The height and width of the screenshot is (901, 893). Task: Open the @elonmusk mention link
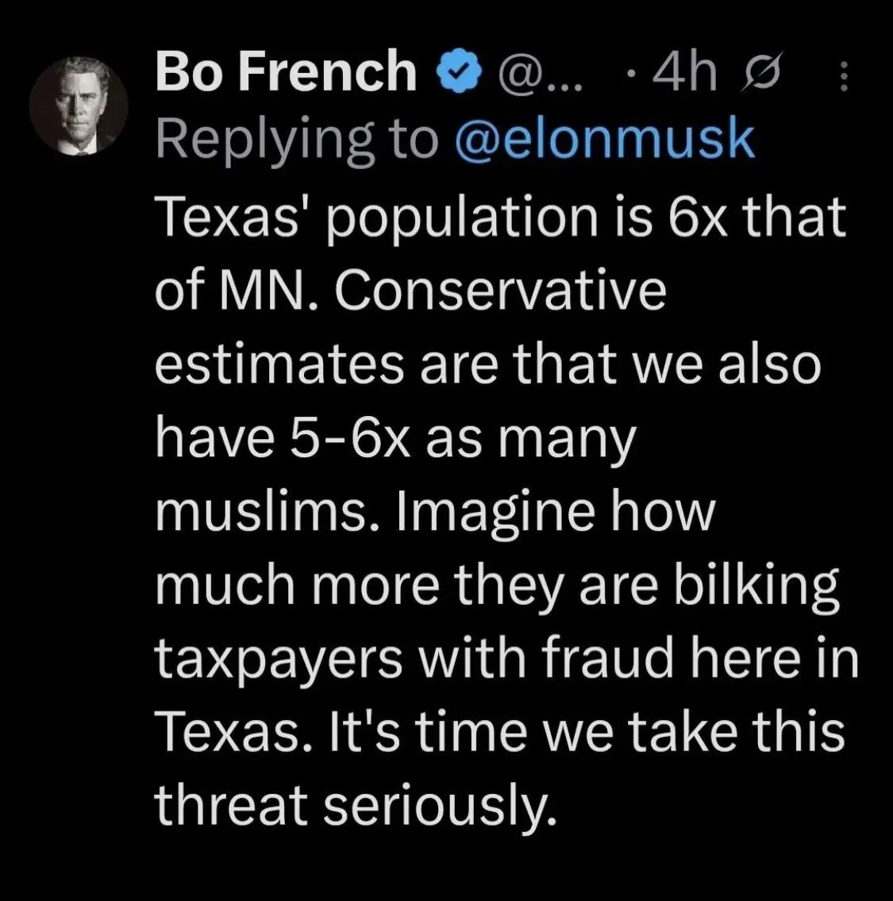point(603,141)
